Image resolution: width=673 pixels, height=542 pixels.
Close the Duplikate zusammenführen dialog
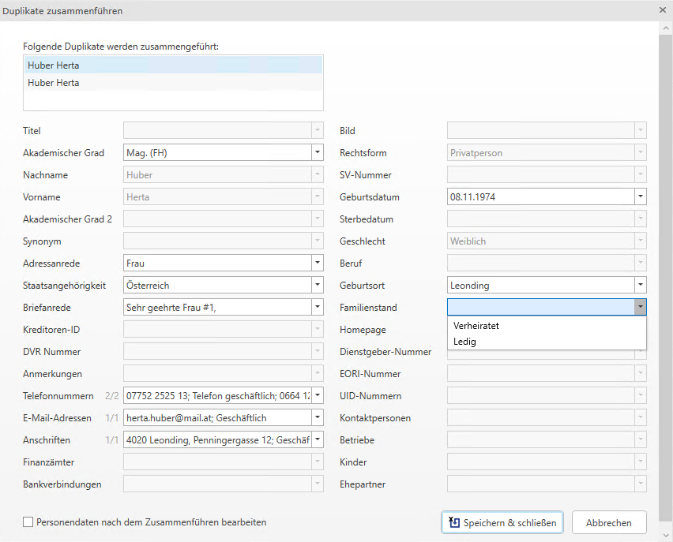(x=662, y=11)
